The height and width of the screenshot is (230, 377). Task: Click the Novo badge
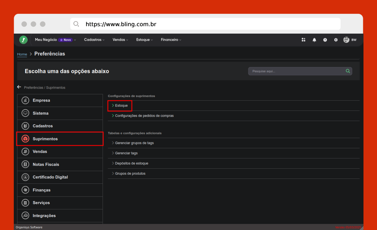(65, 40)
